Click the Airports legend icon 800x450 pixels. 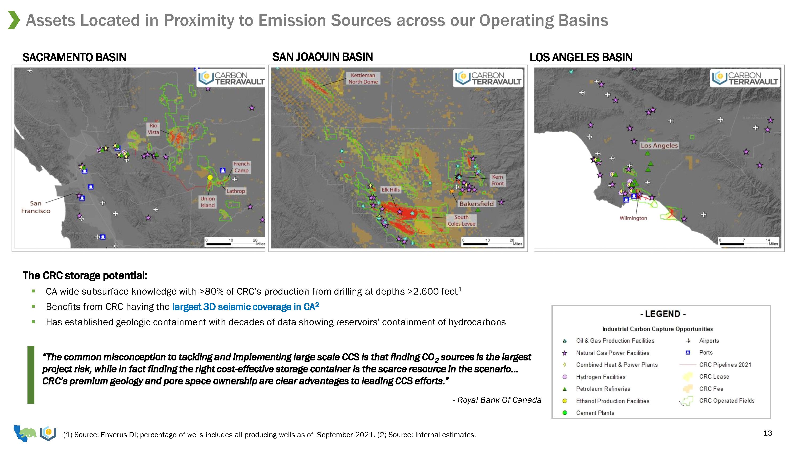pyautogui.click(x=688, y=341)
